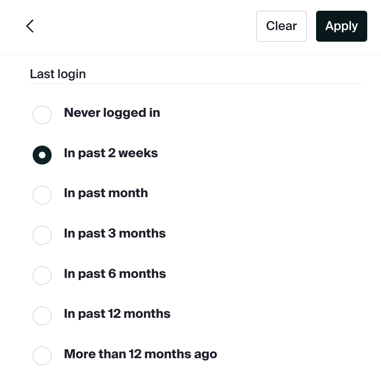Click the 'Never logged in' label text
Image resolution: width=381 pixels, height=390 pixels.
pyautogui.click(x=112, y=113)
